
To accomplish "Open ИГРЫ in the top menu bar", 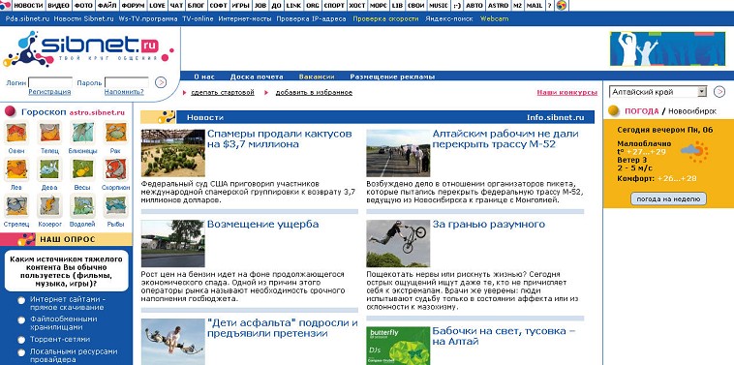I will click(241, 6).
